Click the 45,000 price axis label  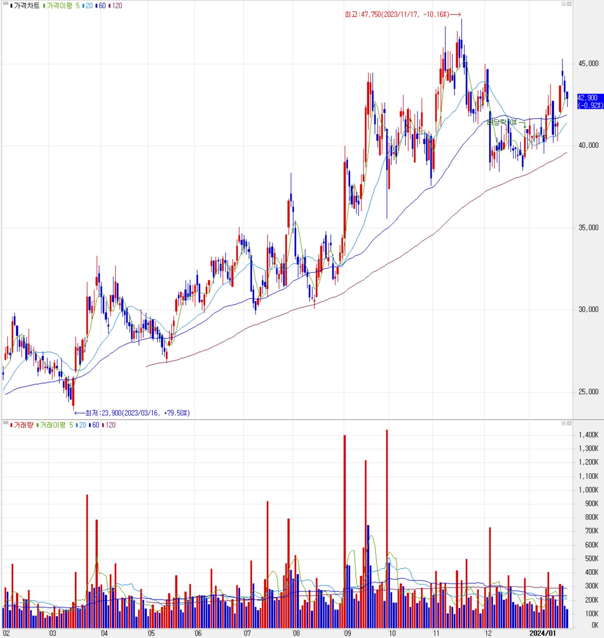tap(588, 64)
